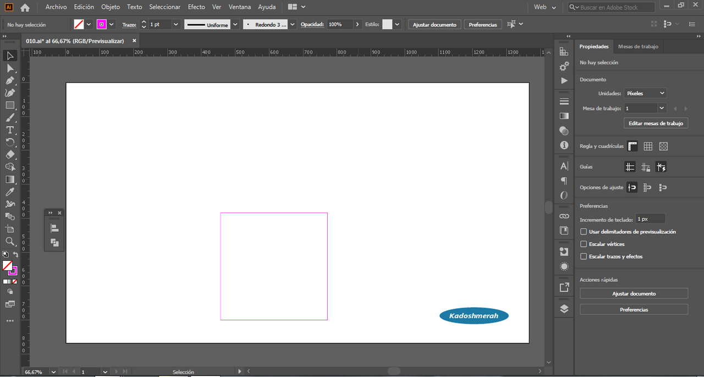The width and height of the screenshot is (704, 377).
Task: Select the Pen tool
Action: (10, 80)
